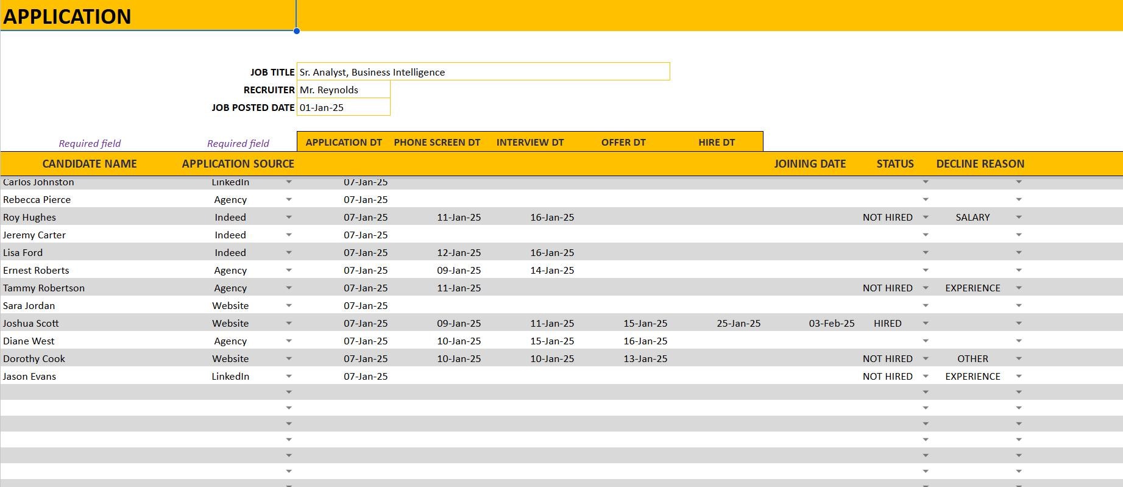Select candidate name Joshua Scott
Screen dimensions: 1123x487
coord(31,323)
